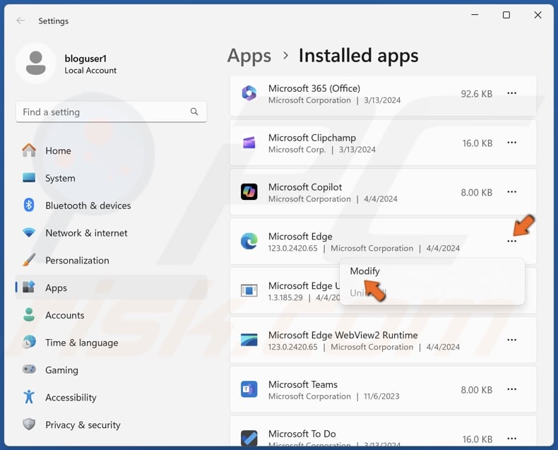558x450 pixels.
Task: Select Modify from the context menu
Action: click(x=364, y=271)
